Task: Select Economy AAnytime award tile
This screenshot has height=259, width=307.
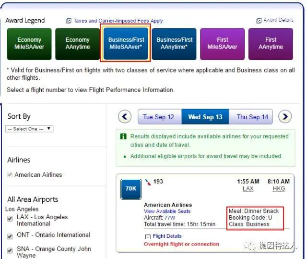Action: pyautogui.click(x=78, y=44)
